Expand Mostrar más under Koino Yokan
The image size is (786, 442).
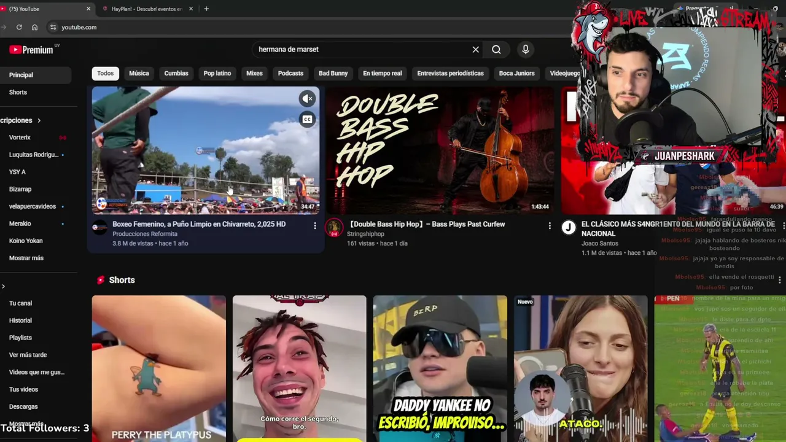tap(26, 258)
